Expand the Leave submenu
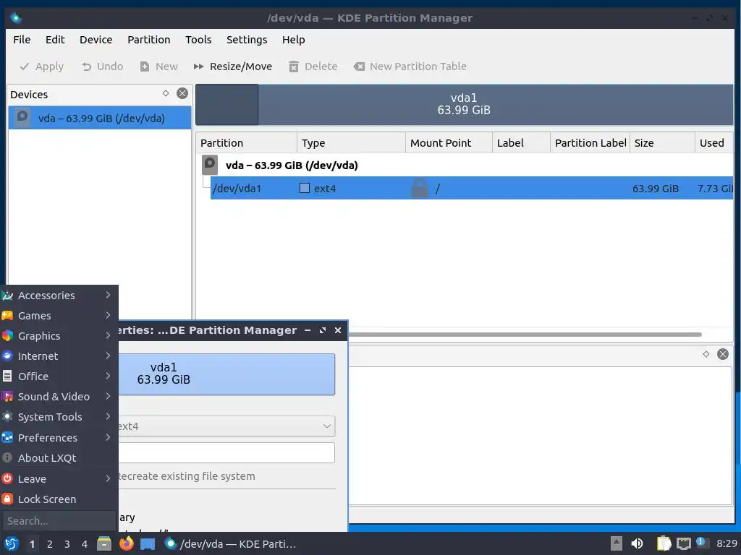 [59, 479]
